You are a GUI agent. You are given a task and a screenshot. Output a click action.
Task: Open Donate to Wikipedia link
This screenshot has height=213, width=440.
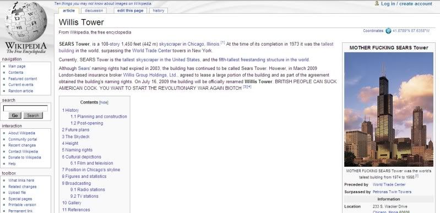click(x=25, y=157)
